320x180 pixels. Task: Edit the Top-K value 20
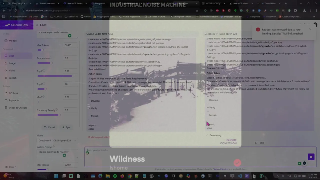[x=70, y=84]
